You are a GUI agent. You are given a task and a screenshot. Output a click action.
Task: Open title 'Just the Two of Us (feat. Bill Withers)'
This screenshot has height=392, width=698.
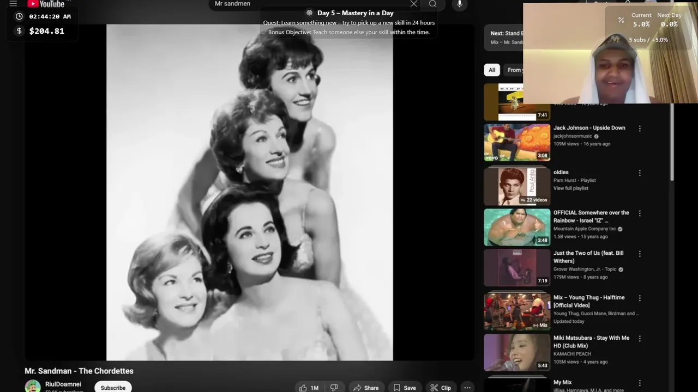pos(588,257)
